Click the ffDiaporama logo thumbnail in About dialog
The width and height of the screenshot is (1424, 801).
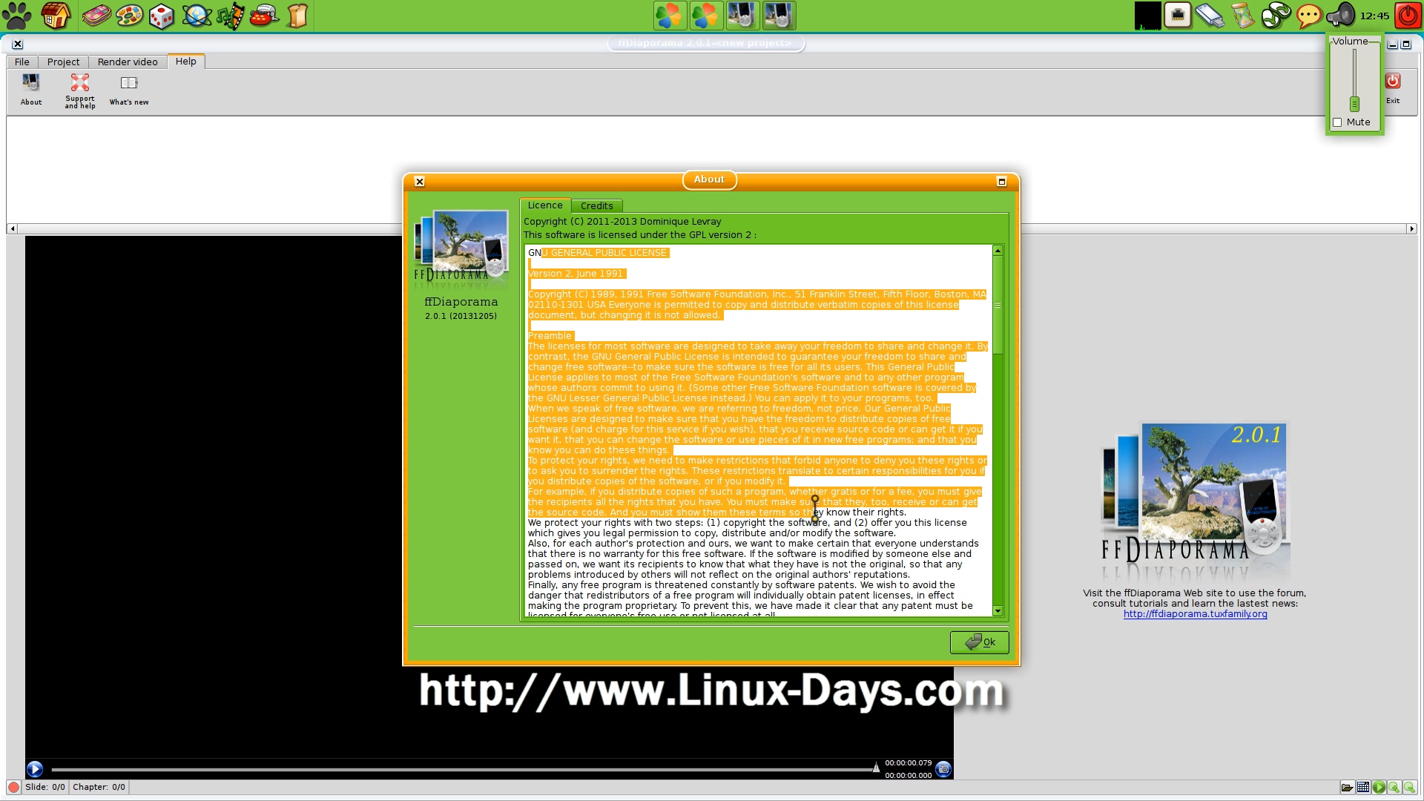(x=461, y=248)
